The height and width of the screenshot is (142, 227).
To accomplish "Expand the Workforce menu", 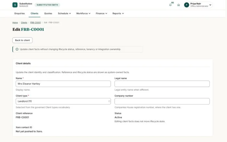I will click(x=83, y=14).
